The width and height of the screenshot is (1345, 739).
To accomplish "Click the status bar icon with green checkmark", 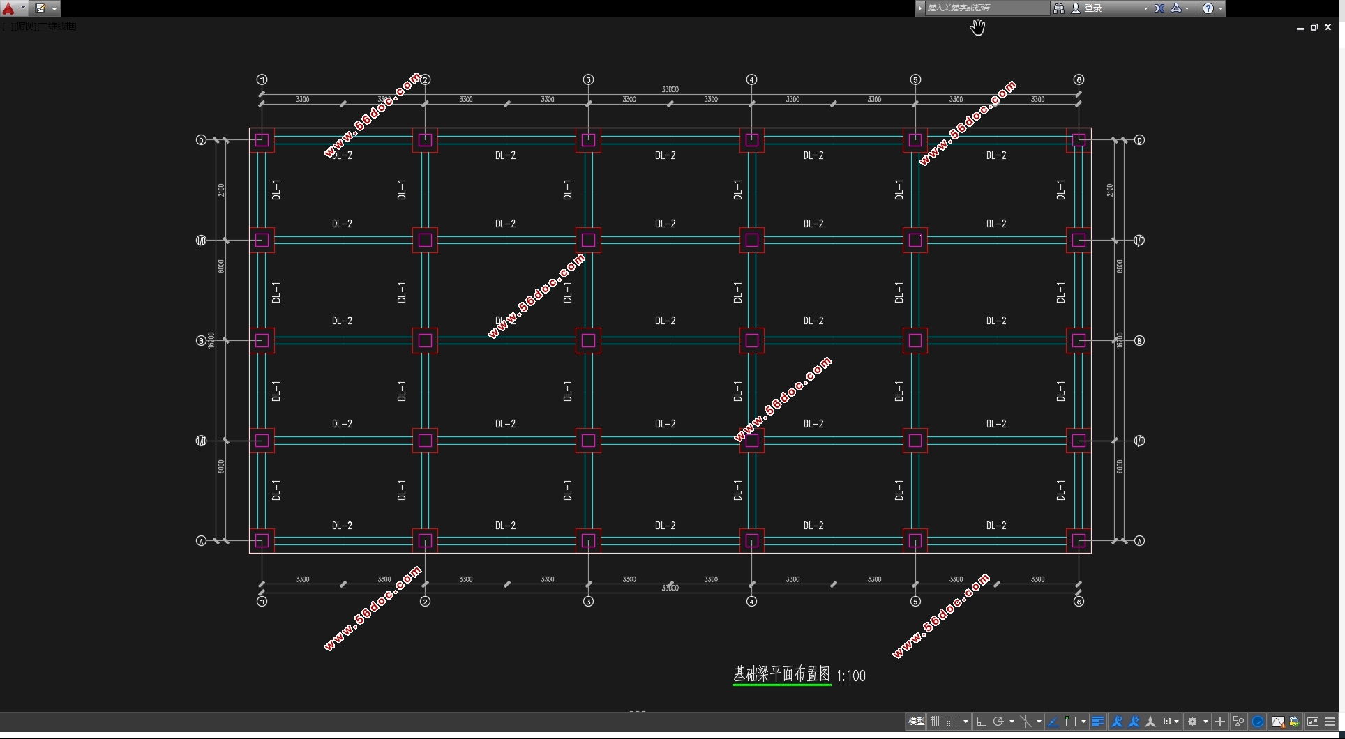I will tap(1295, 722).
